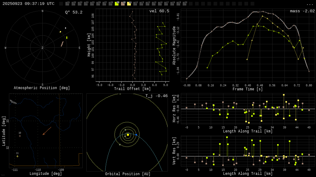
Task: Click the vel 60.5 velocity readout
Action: 159,11
